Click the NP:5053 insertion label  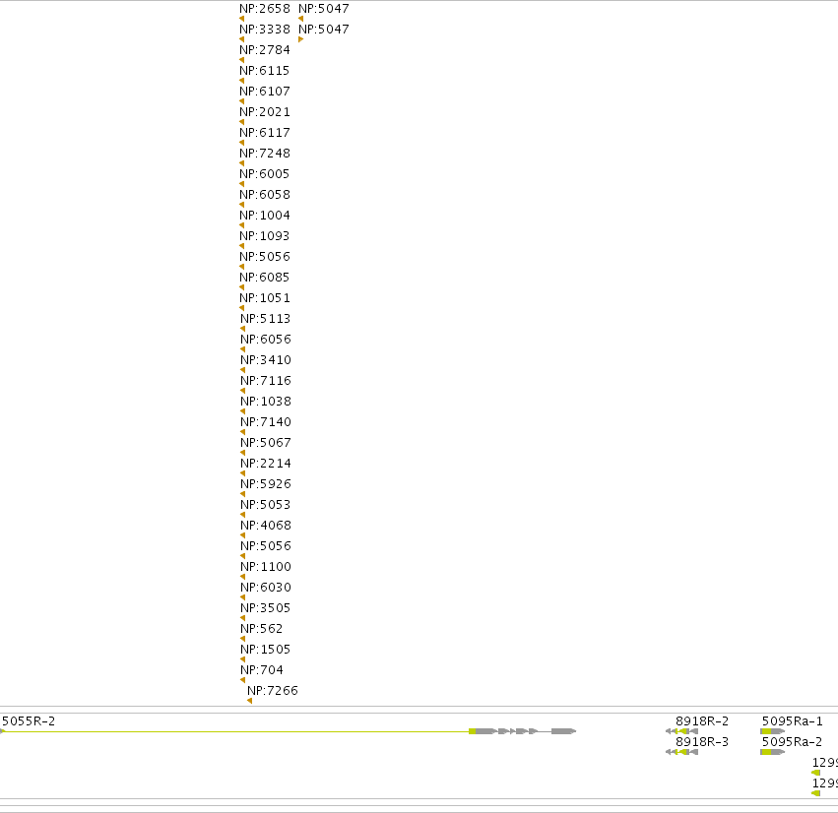[266, 505]
